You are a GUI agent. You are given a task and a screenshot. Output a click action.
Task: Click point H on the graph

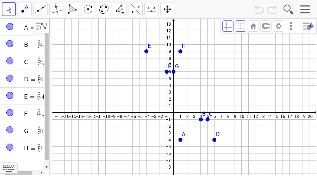(x=180, y=51)
